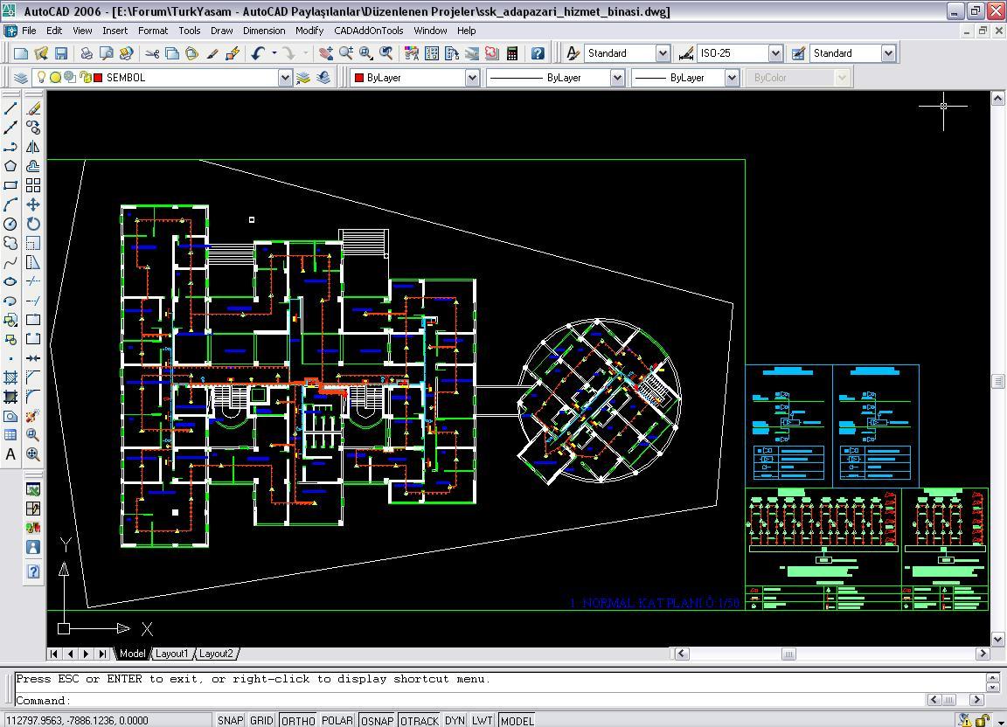The height and width of the screenshot is (727, 1007).
Task: Select the Pan Realtime tool
Action: pos(326,53)
